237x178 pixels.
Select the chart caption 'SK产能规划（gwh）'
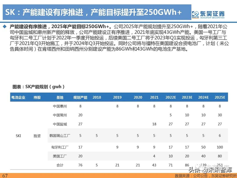pos(39,87)
